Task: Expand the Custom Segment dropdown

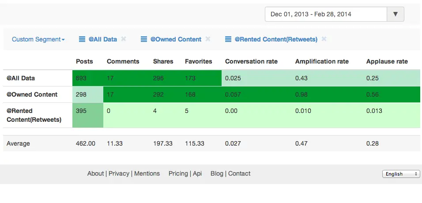Action: tap(38, 39)
